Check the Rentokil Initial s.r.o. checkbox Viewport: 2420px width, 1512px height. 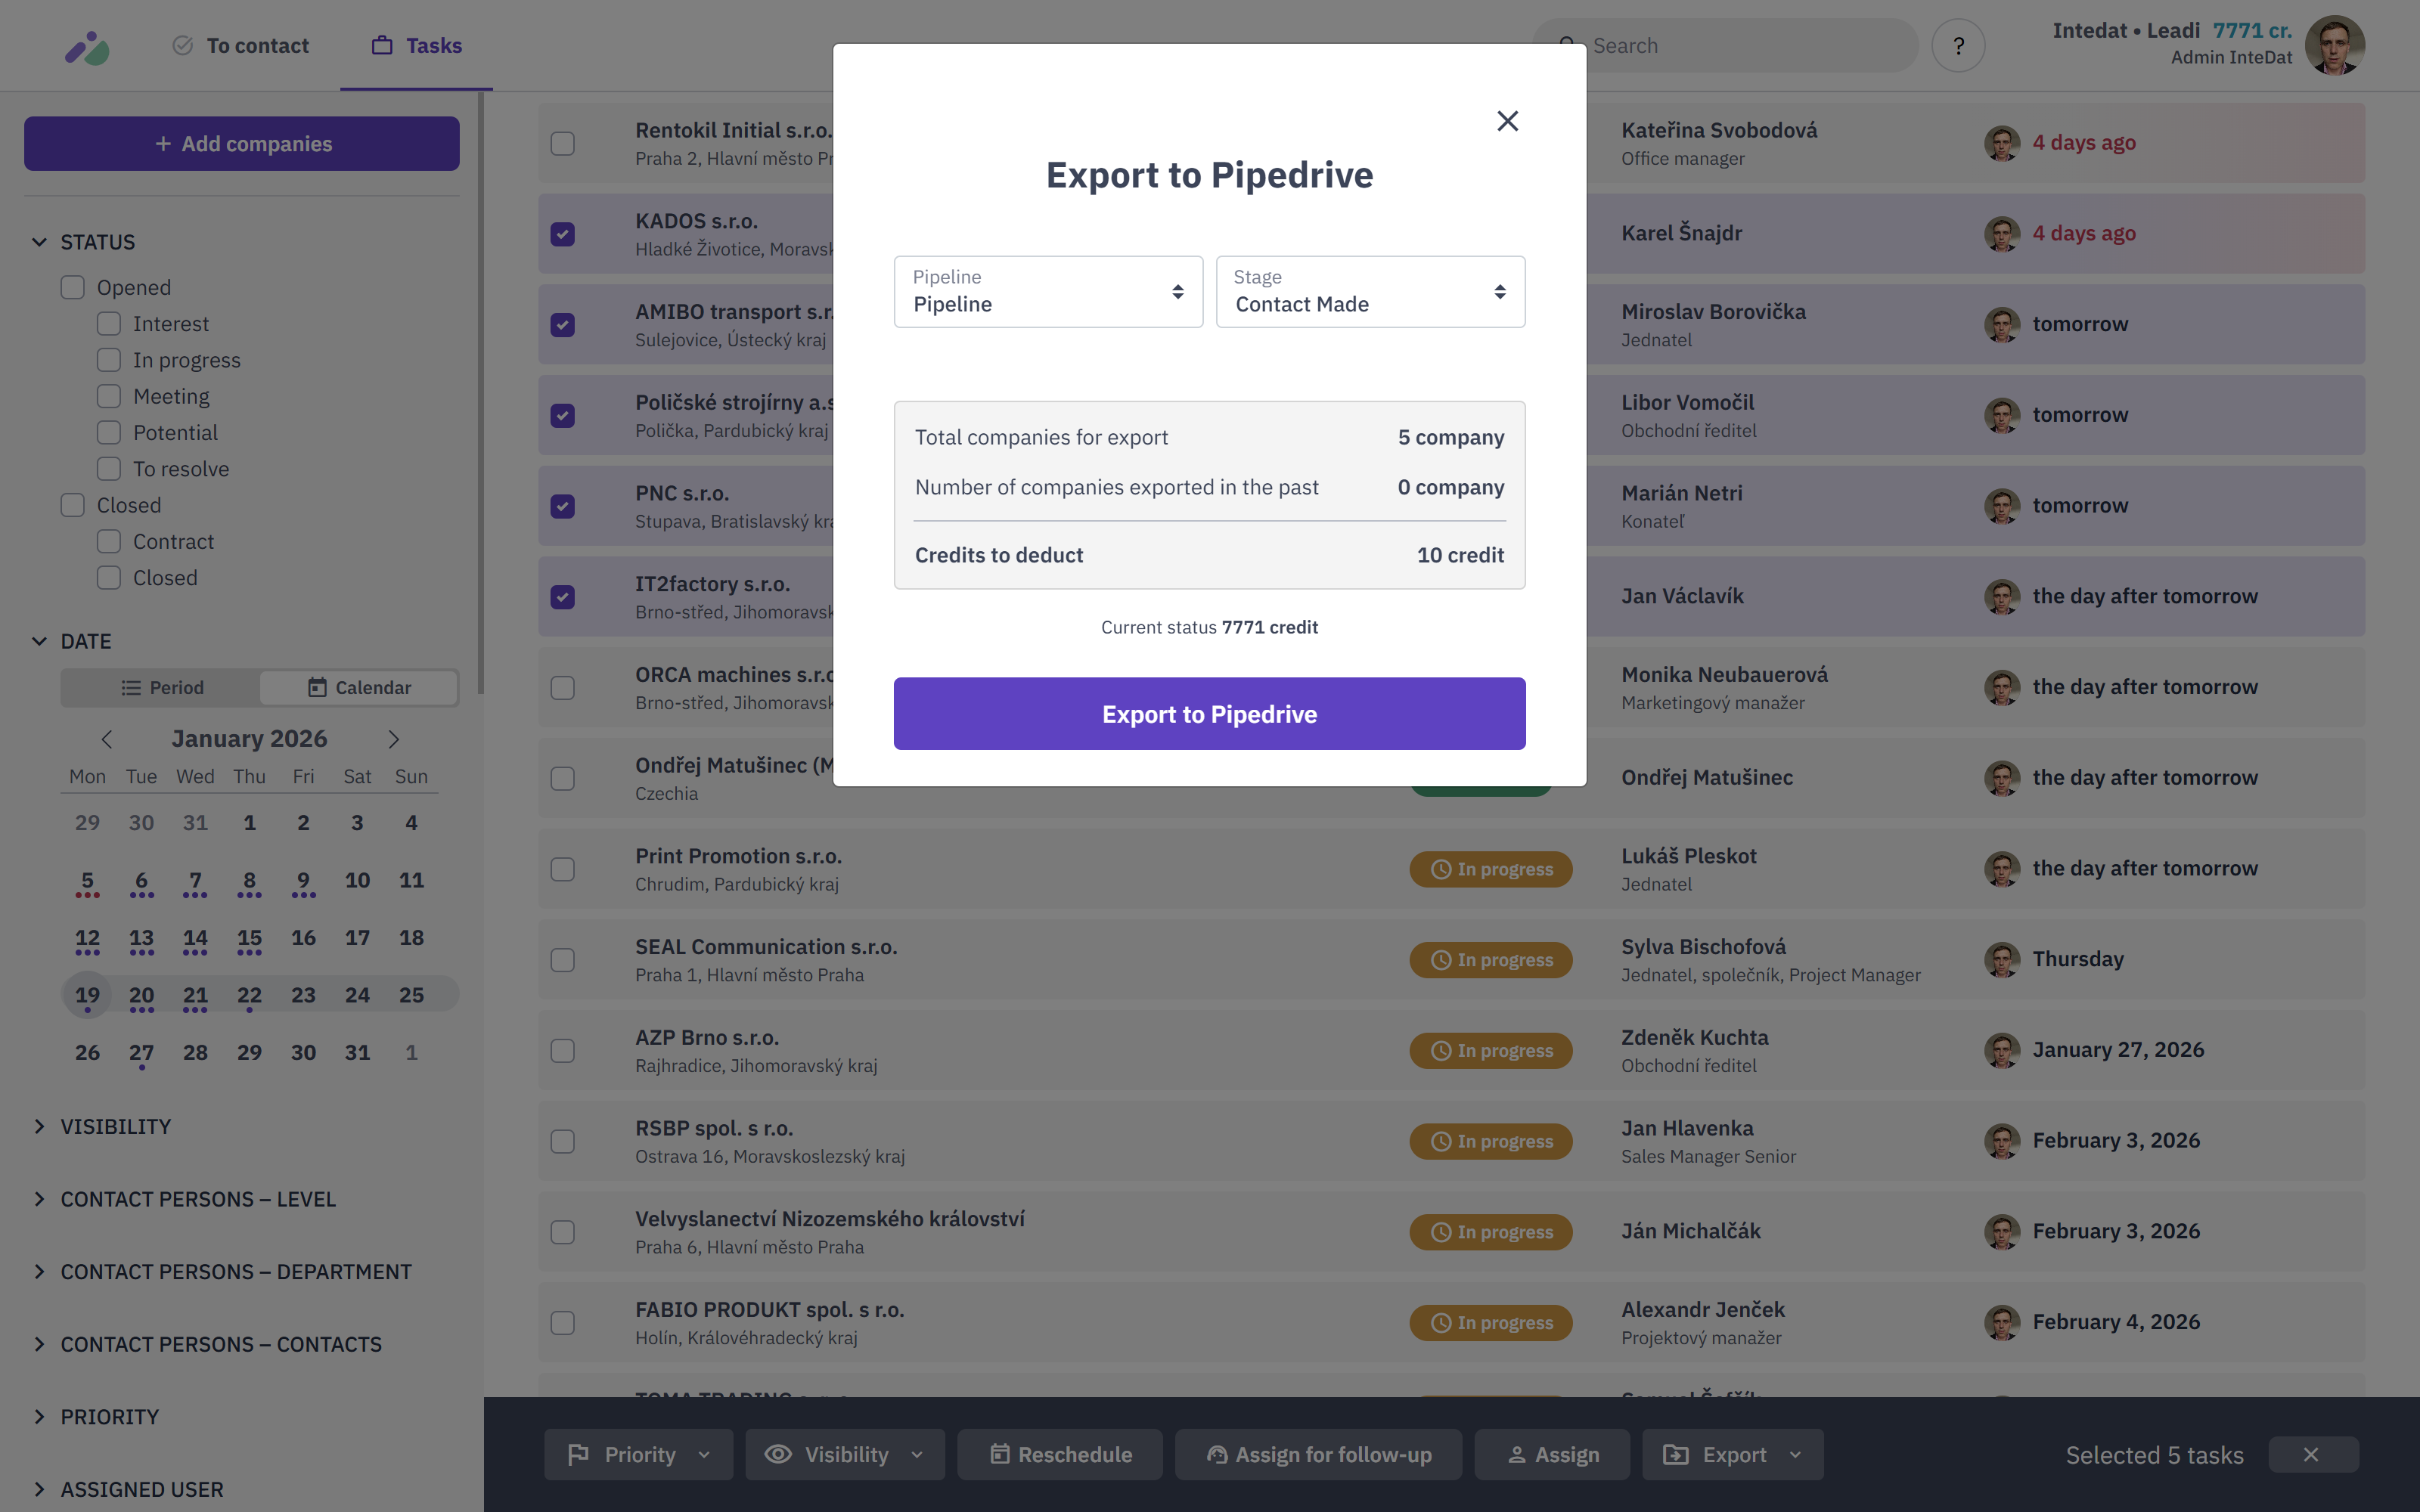(563, 143)
